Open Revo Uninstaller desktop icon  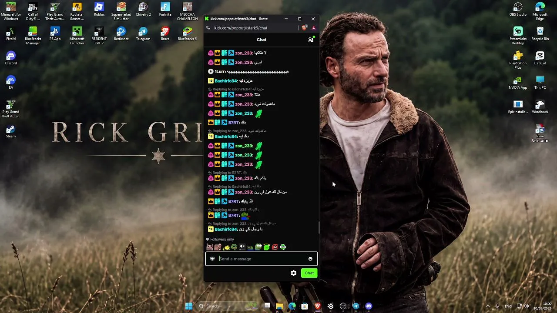pos(540,134)
